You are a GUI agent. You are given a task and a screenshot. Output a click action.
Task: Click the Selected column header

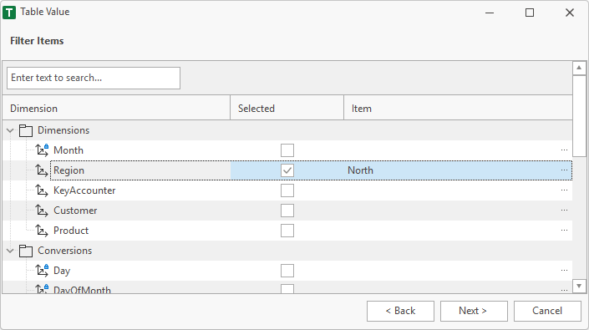[287, 109]
